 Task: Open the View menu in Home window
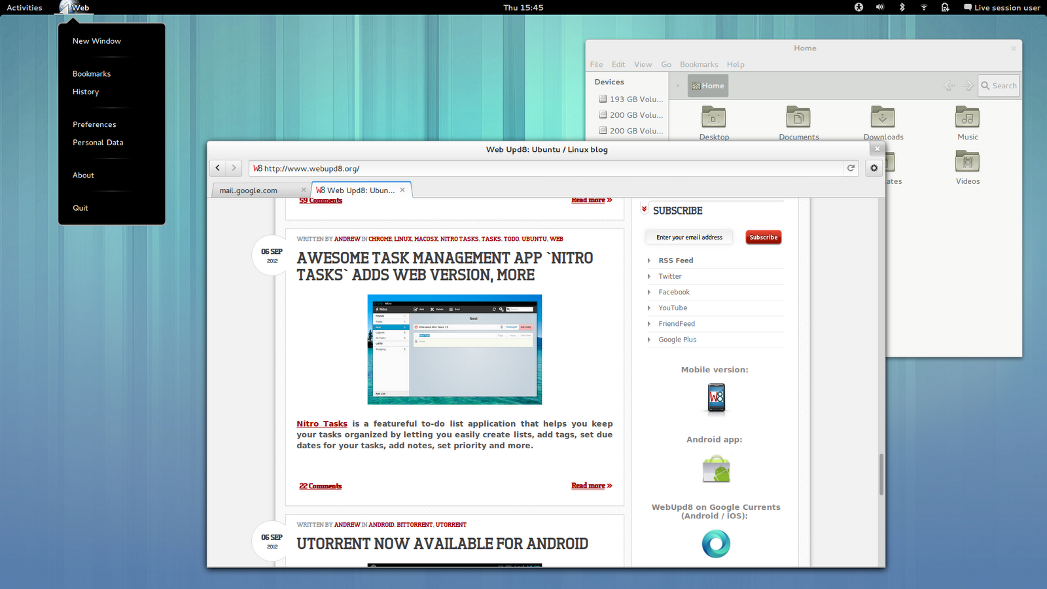pos(643,64)
